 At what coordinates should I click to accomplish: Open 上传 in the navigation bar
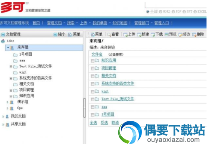coord(84,23)
